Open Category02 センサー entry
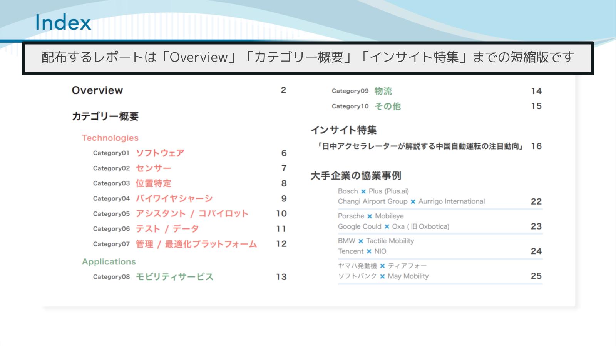Screen dimensions: 616x346 pos(190,168)
